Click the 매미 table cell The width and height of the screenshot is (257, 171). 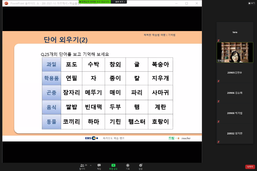point(115,93)
